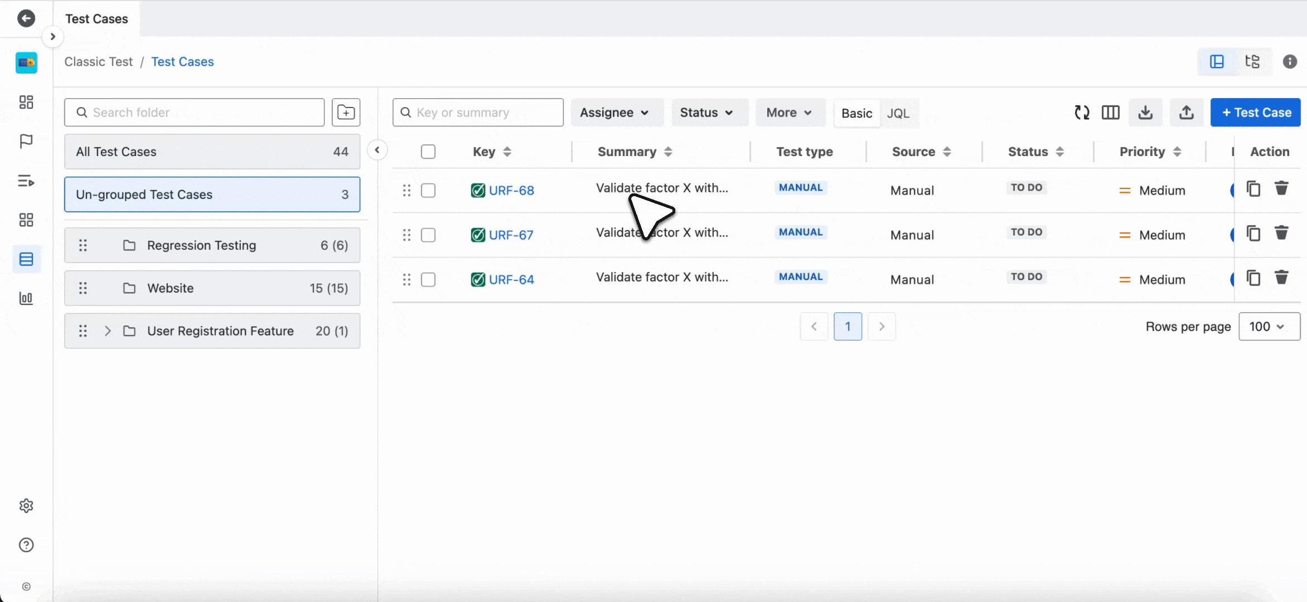Delete test case URF-64 with trash icon
1307x602 pixels.
pyautogui.click(x=1281, y=278)
